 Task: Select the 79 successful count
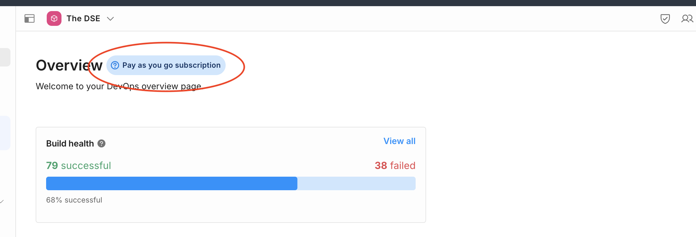click(78, 166)
